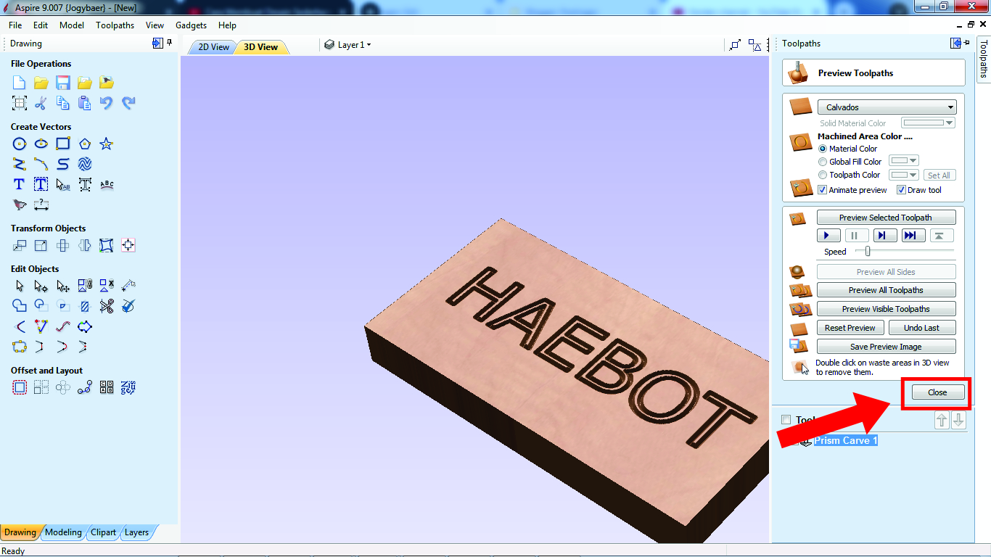Viewport: 991px width, 557px height.
Task: Uncheck the Draw tool checkbox
Action: (x=901, y=190)
